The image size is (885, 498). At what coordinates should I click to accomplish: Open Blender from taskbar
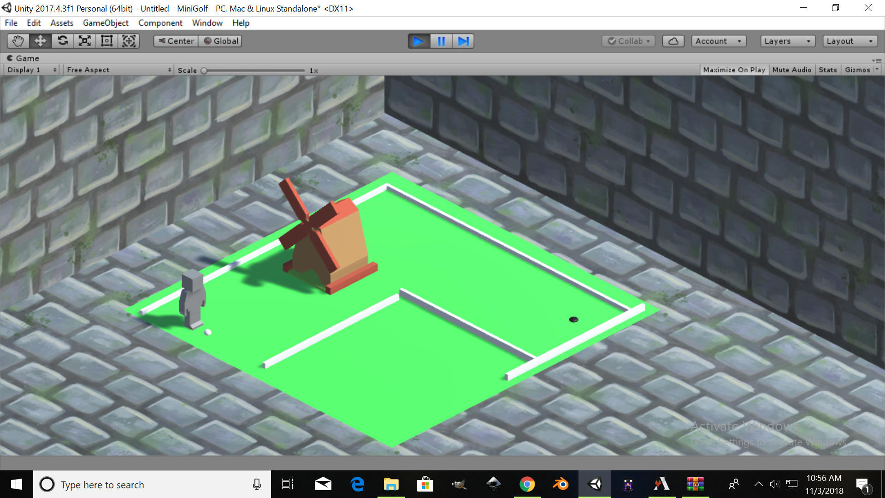561,484
